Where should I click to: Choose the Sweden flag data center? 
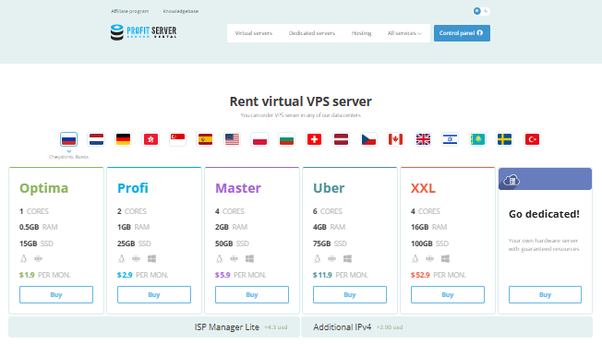click(x=505, y=139)
